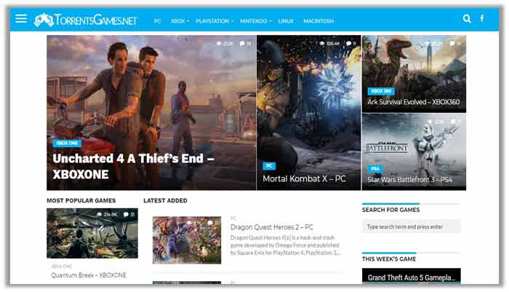Expand the NINTENDO dropdown menu
This screenshot has height=292, width=509.
pyautogui.click(x=256, y=21)
